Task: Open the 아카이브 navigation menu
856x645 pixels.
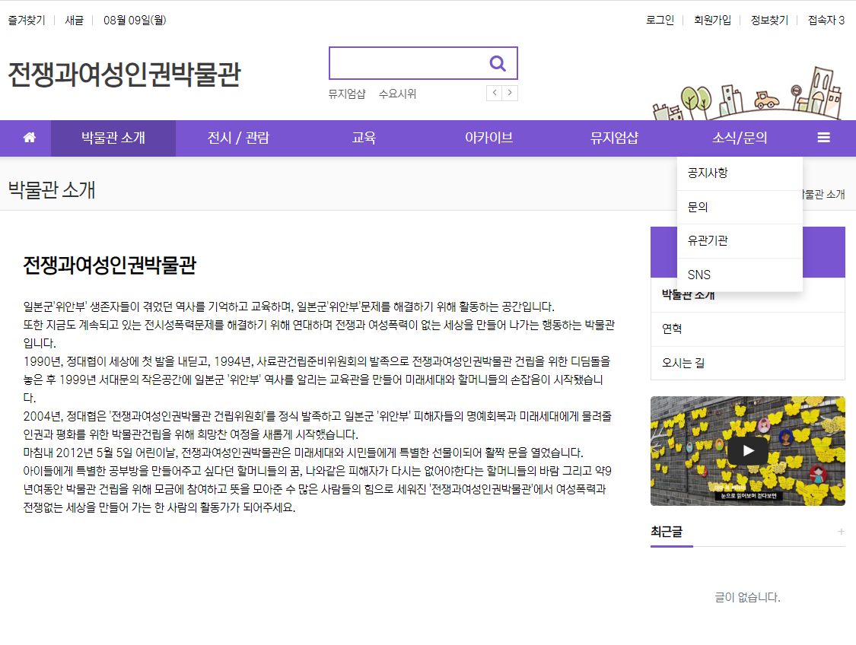Action: pos(488,138)
